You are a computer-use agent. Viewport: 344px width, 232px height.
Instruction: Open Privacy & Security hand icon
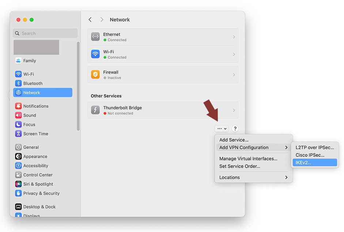click(18, 193)
